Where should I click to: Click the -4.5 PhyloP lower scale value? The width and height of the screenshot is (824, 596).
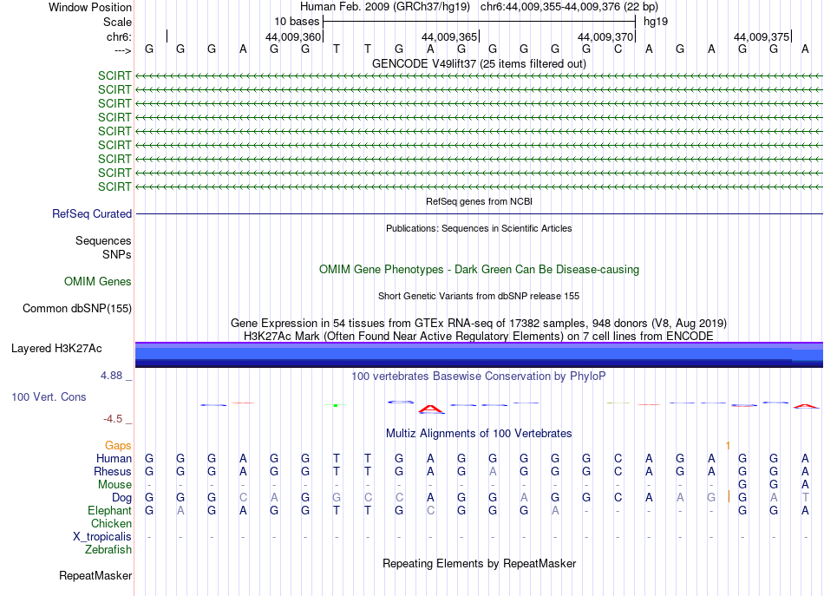(113, 419)
